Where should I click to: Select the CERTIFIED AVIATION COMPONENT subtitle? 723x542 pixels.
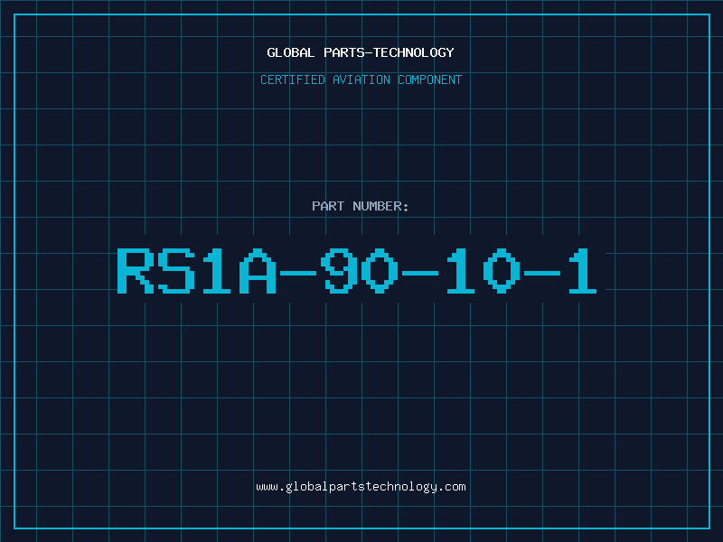tap(361, 79)
